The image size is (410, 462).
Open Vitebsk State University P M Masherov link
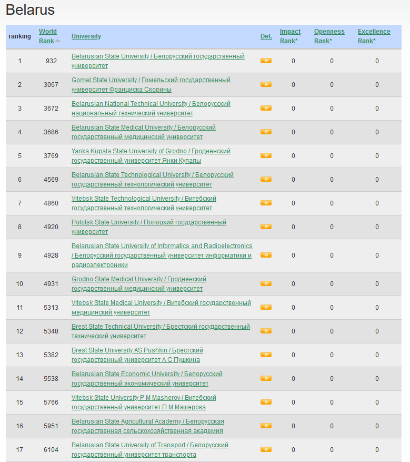[144, 402]
